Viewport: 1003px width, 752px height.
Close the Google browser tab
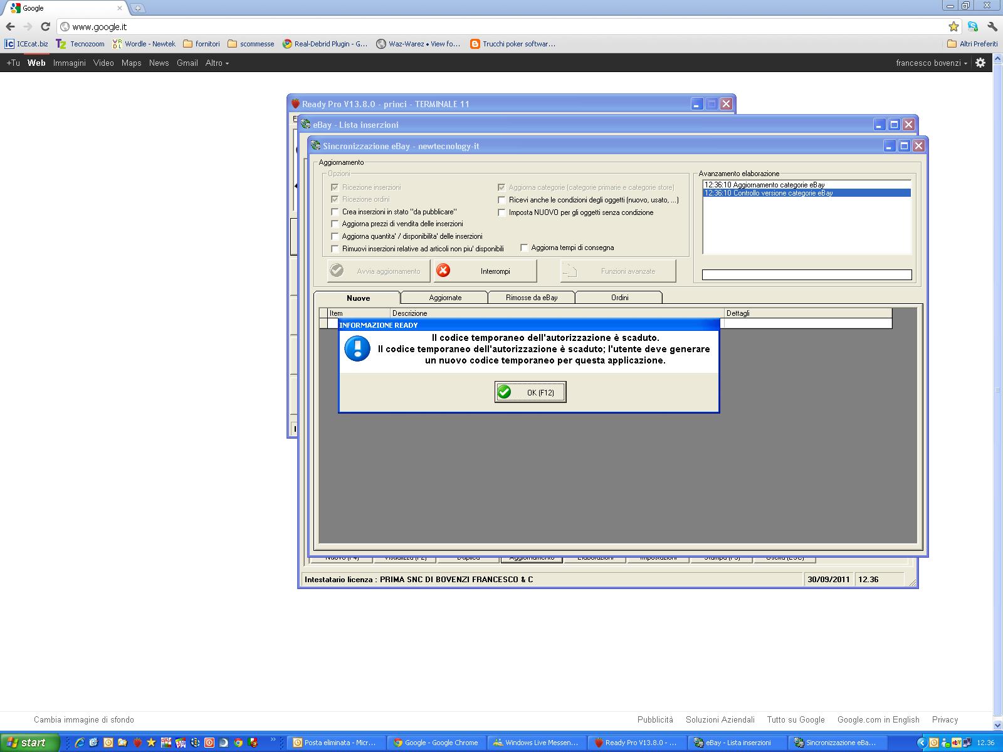tap(120, 8)
